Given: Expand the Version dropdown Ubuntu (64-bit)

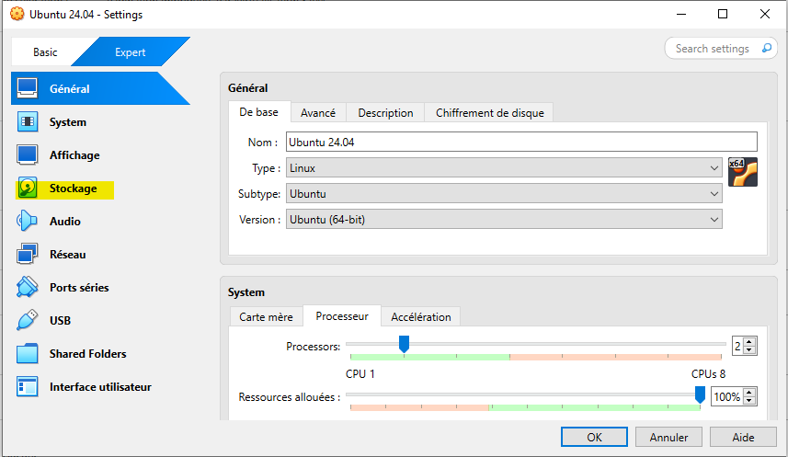Looking at the screenshot, I should pos(503,220).
